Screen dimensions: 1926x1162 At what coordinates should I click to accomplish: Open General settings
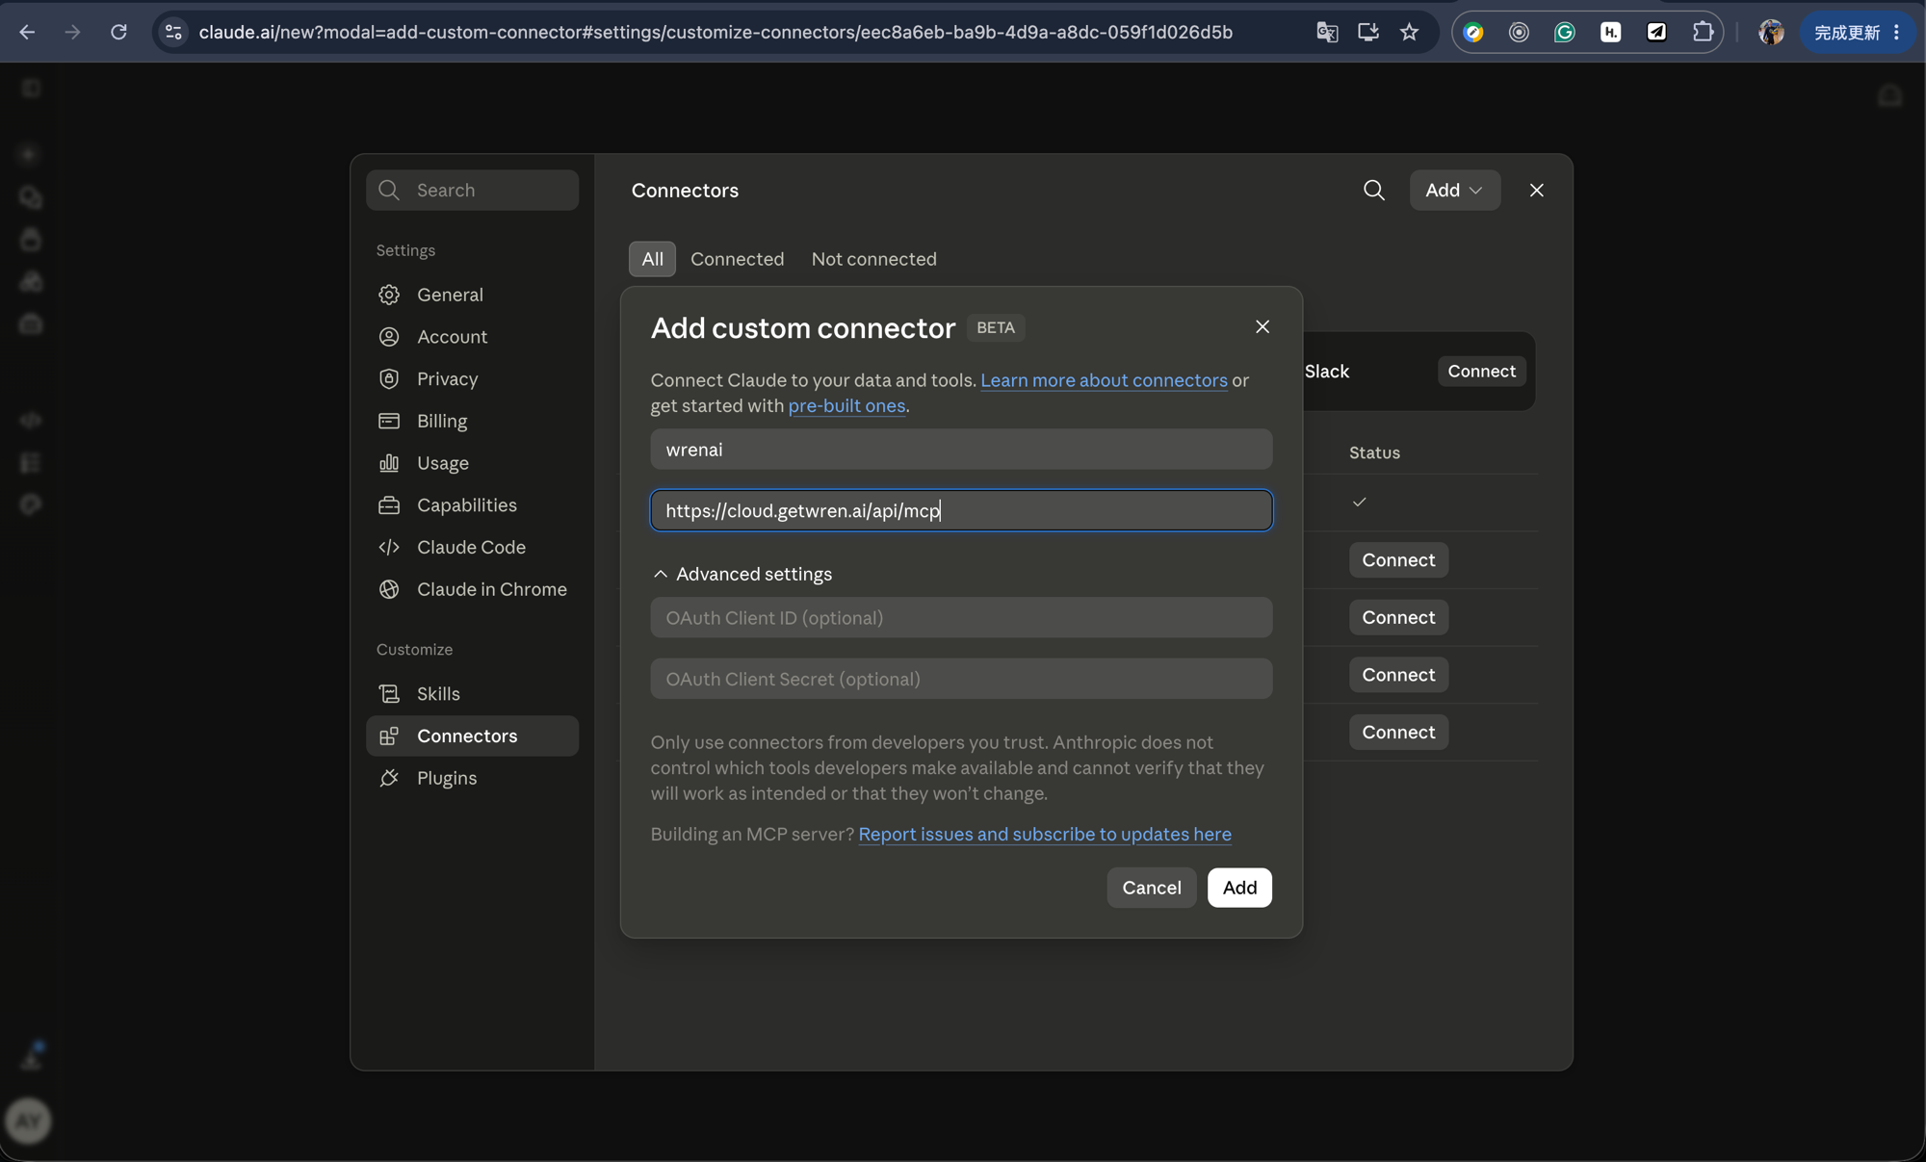point(472,295)
